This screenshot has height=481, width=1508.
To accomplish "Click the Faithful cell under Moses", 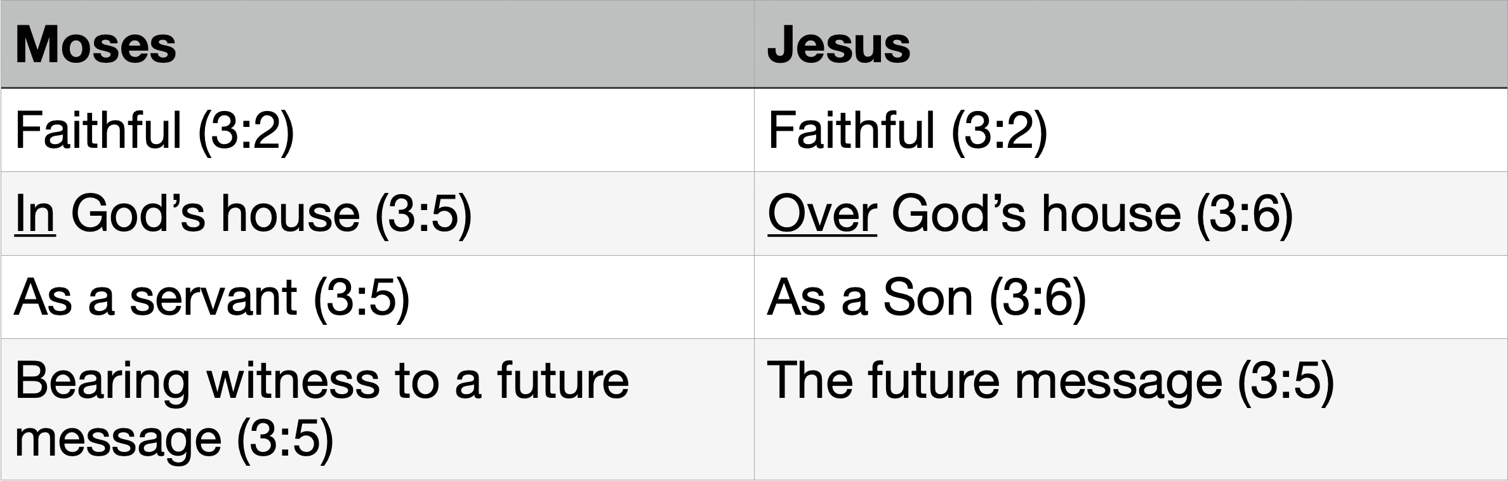I will [x=377, y=129].
